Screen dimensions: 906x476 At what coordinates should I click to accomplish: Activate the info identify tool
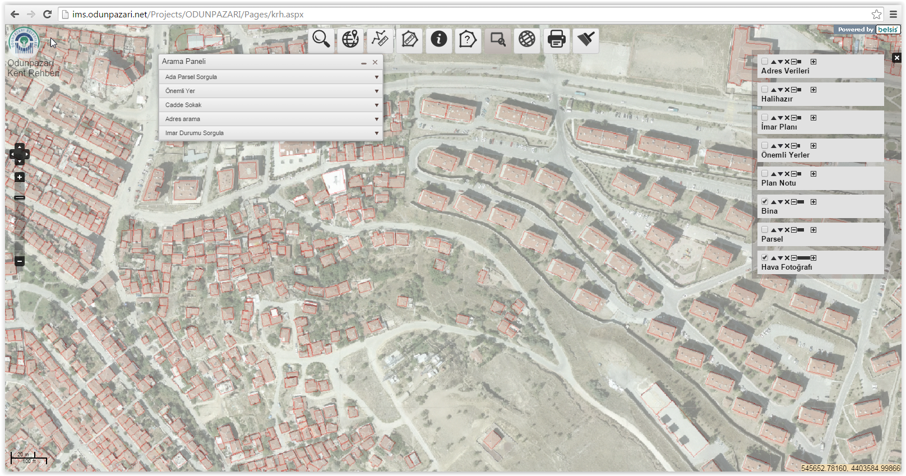(x=438, y=39)
